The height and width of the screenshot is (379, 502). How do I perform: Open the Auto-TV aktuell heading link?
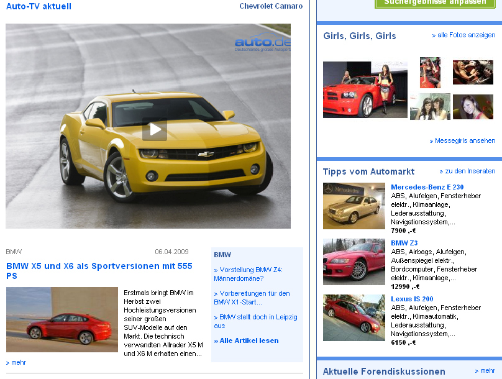tap(39, 6)
